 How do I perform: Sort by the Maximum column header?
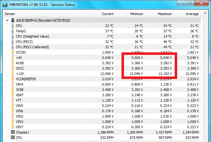(159, 14)
